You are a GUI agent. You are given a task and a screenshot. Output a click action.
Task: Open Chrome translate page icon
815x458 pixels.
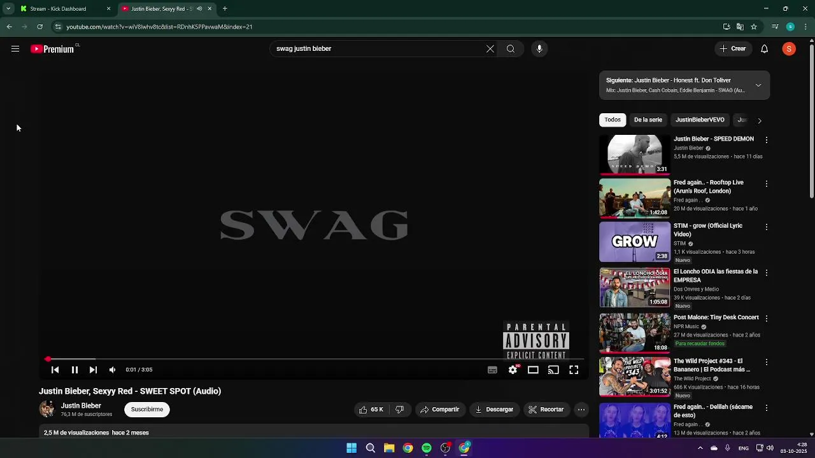(x=740, y=27)
